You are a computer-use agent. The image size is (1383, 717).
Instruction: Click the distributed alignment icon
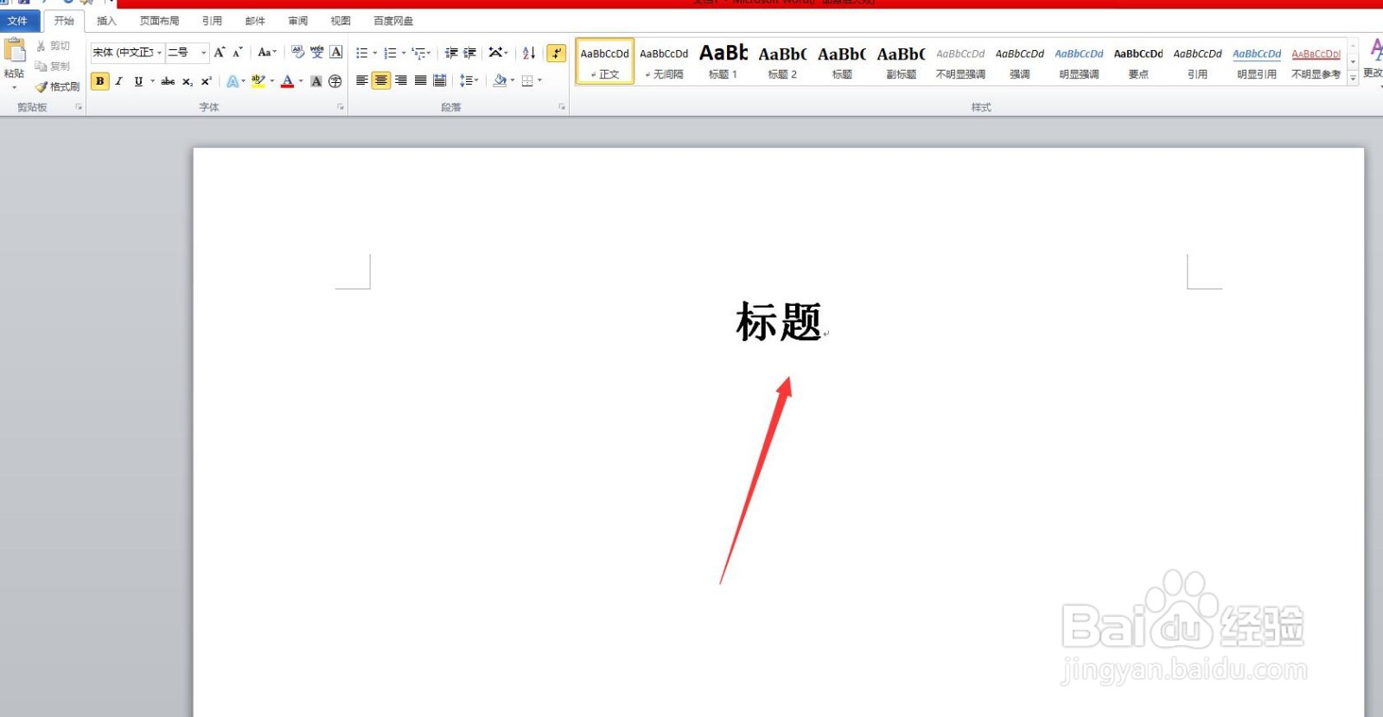click(x=440, y=81)
